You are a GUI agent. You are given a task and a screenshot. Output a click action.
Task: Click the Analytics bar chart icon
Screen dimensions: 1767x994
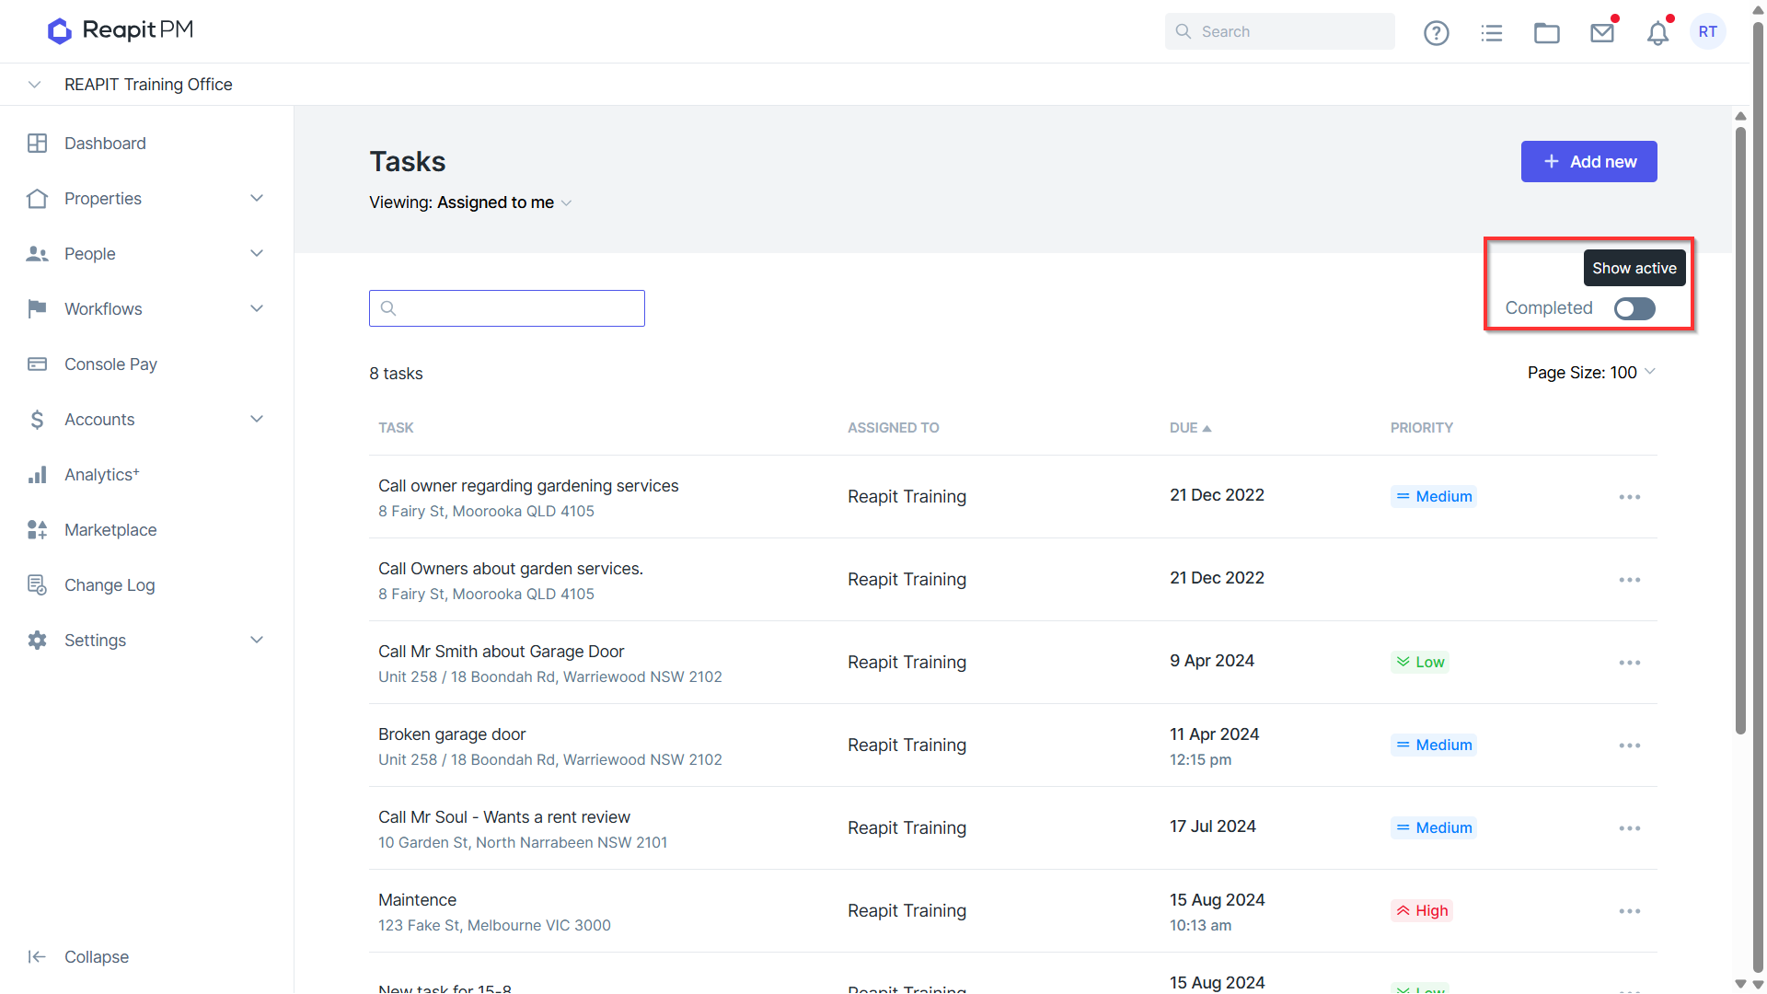coord(37,475)
